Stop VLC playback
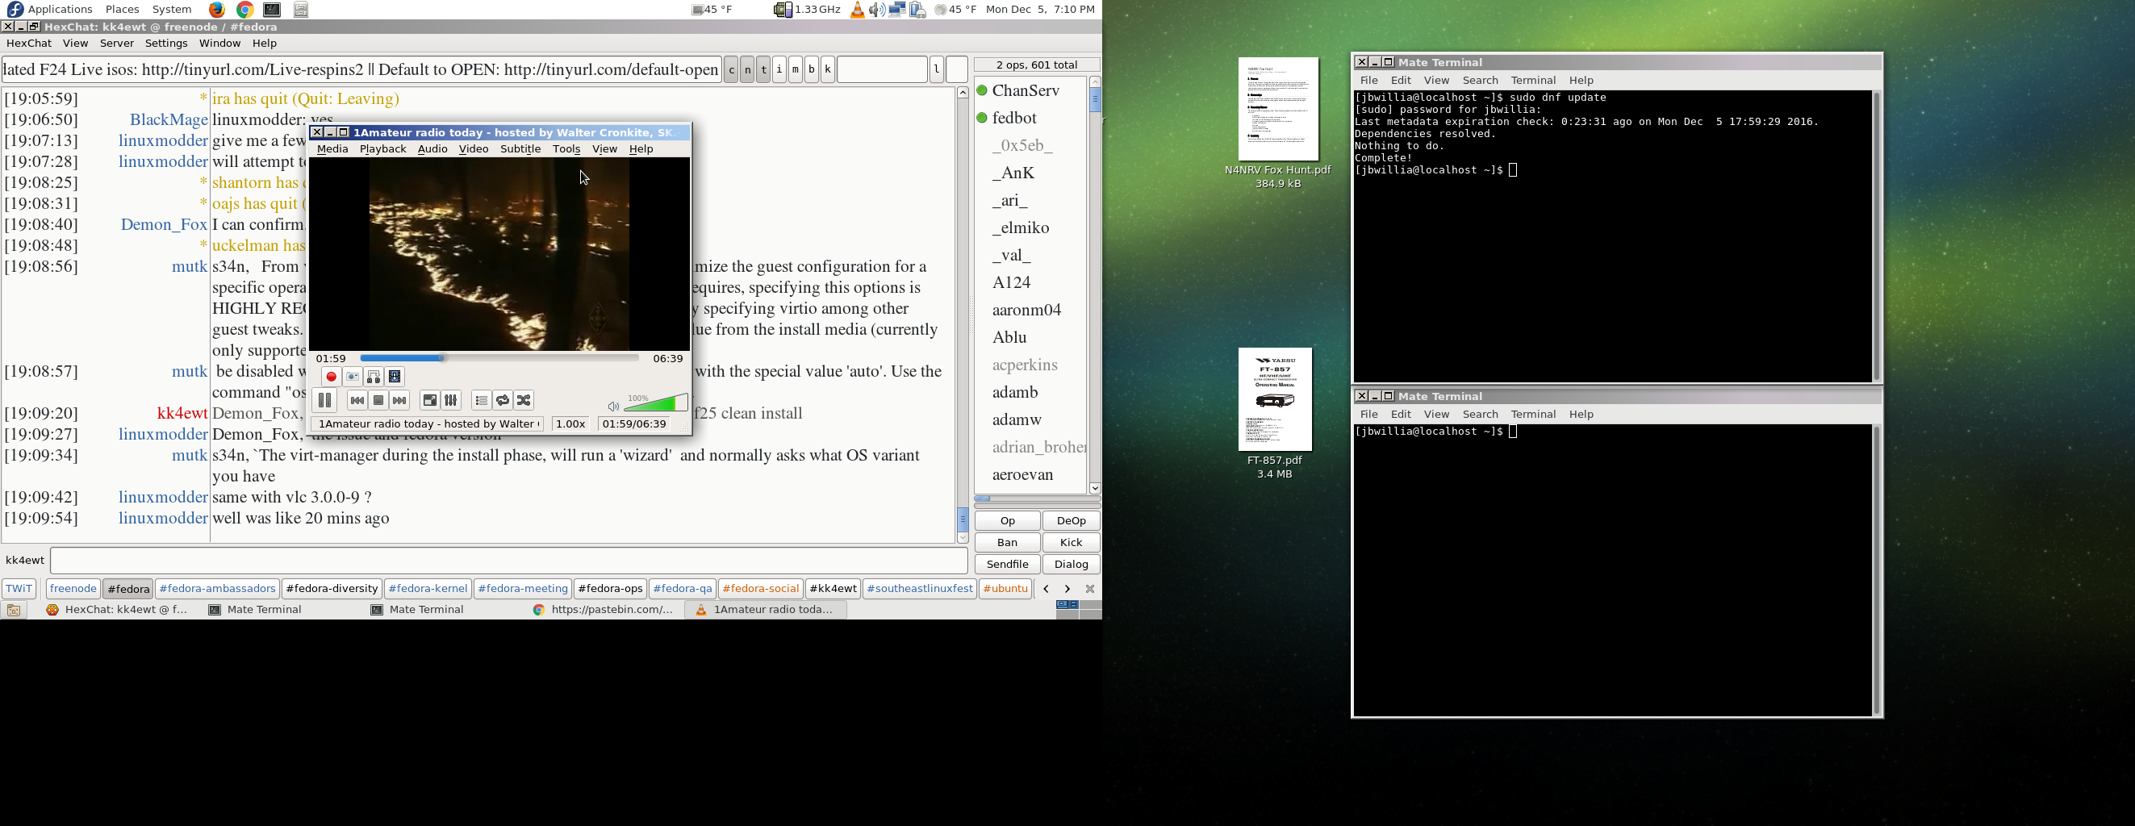 tap(378, 401)
